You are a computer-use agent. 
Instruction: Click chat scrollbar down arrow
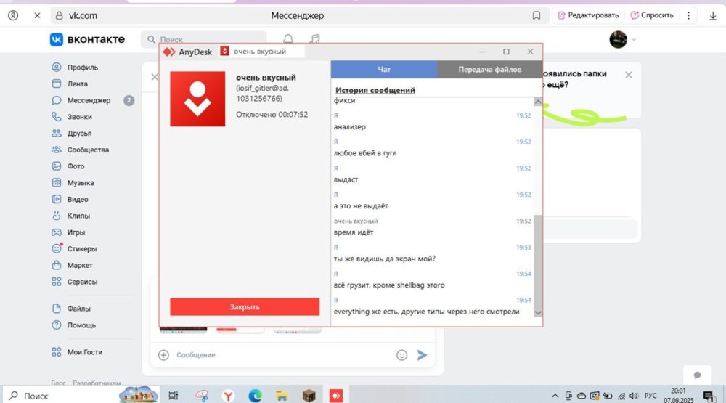coord(537,313)
